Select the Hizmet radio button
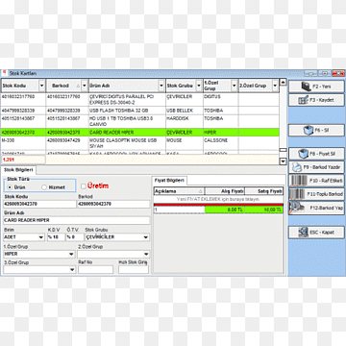Image resolution: width=346 pixels, height=346 pixels. coord(44,187)
